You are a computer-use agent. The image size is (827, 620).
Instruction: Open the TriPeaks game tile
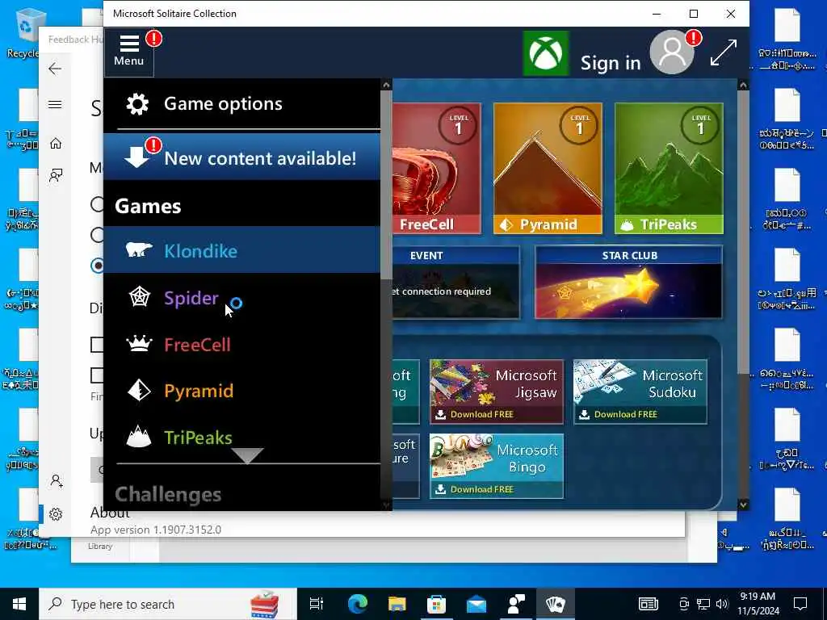coord(669,169)
